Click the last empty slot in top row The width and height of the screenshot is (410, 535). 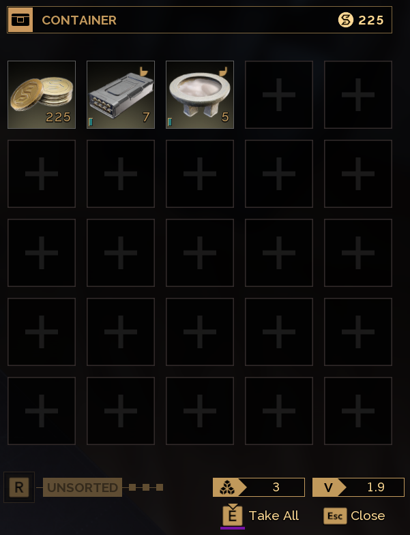point(358,95)
